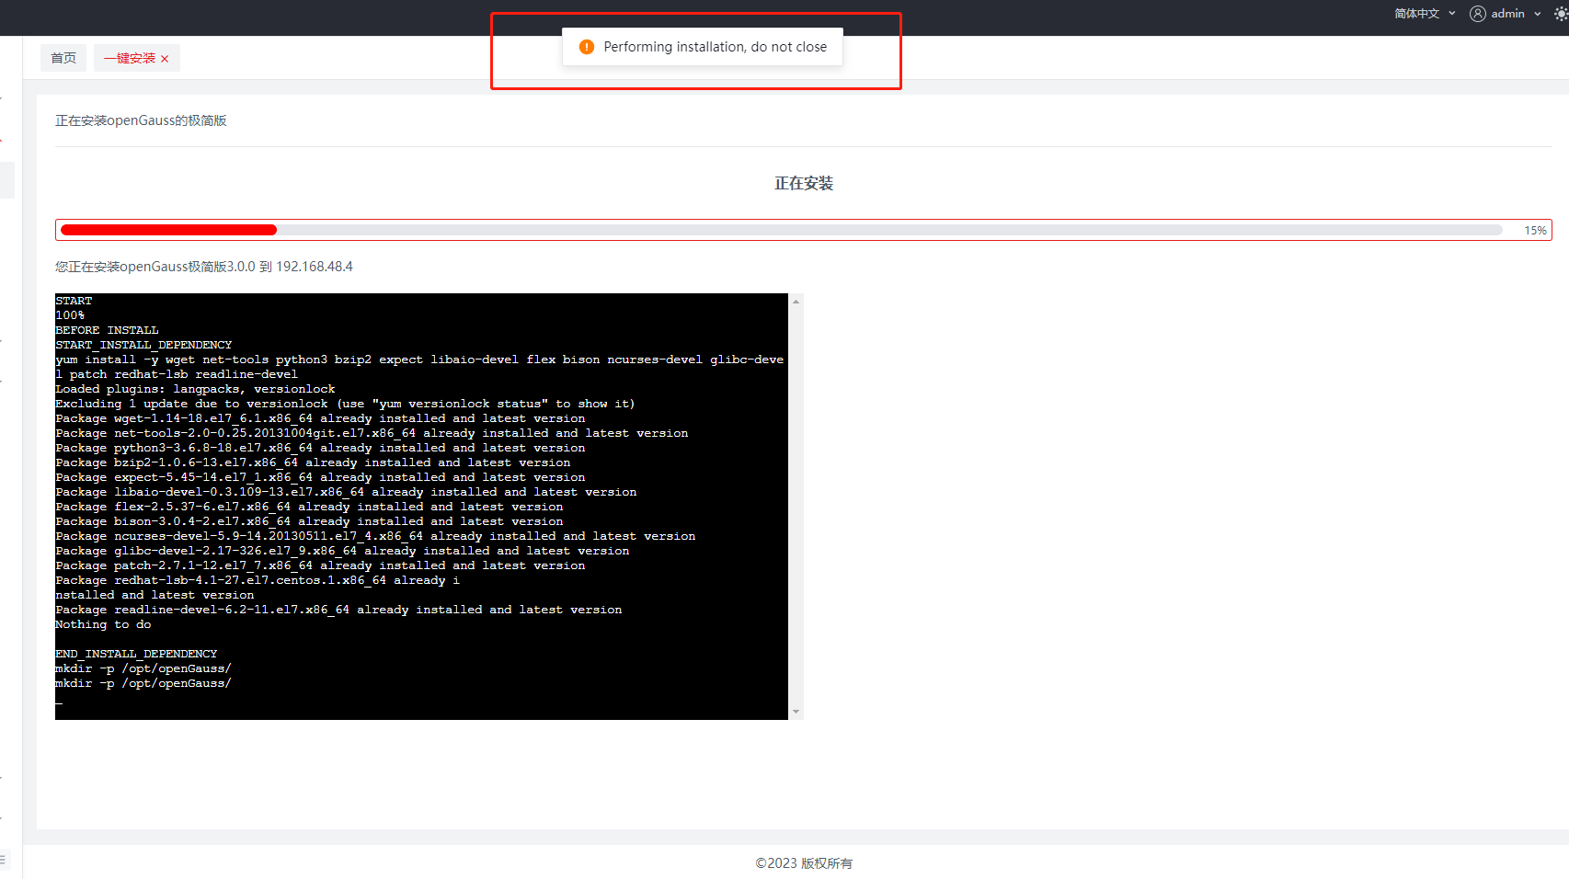Click the terminal log scrollbar track
Image resolution: width=1569 pixels, height=879 pixels.
796,506
